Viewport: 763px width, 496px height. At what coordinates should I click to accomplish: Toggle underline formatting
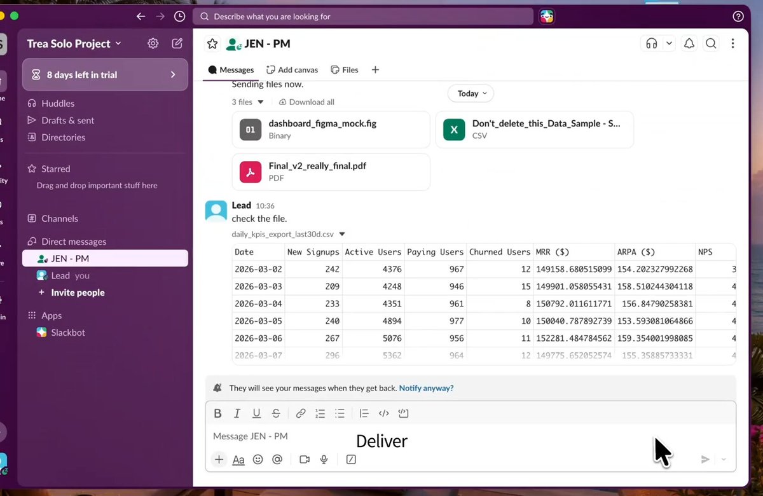(256, 413)
